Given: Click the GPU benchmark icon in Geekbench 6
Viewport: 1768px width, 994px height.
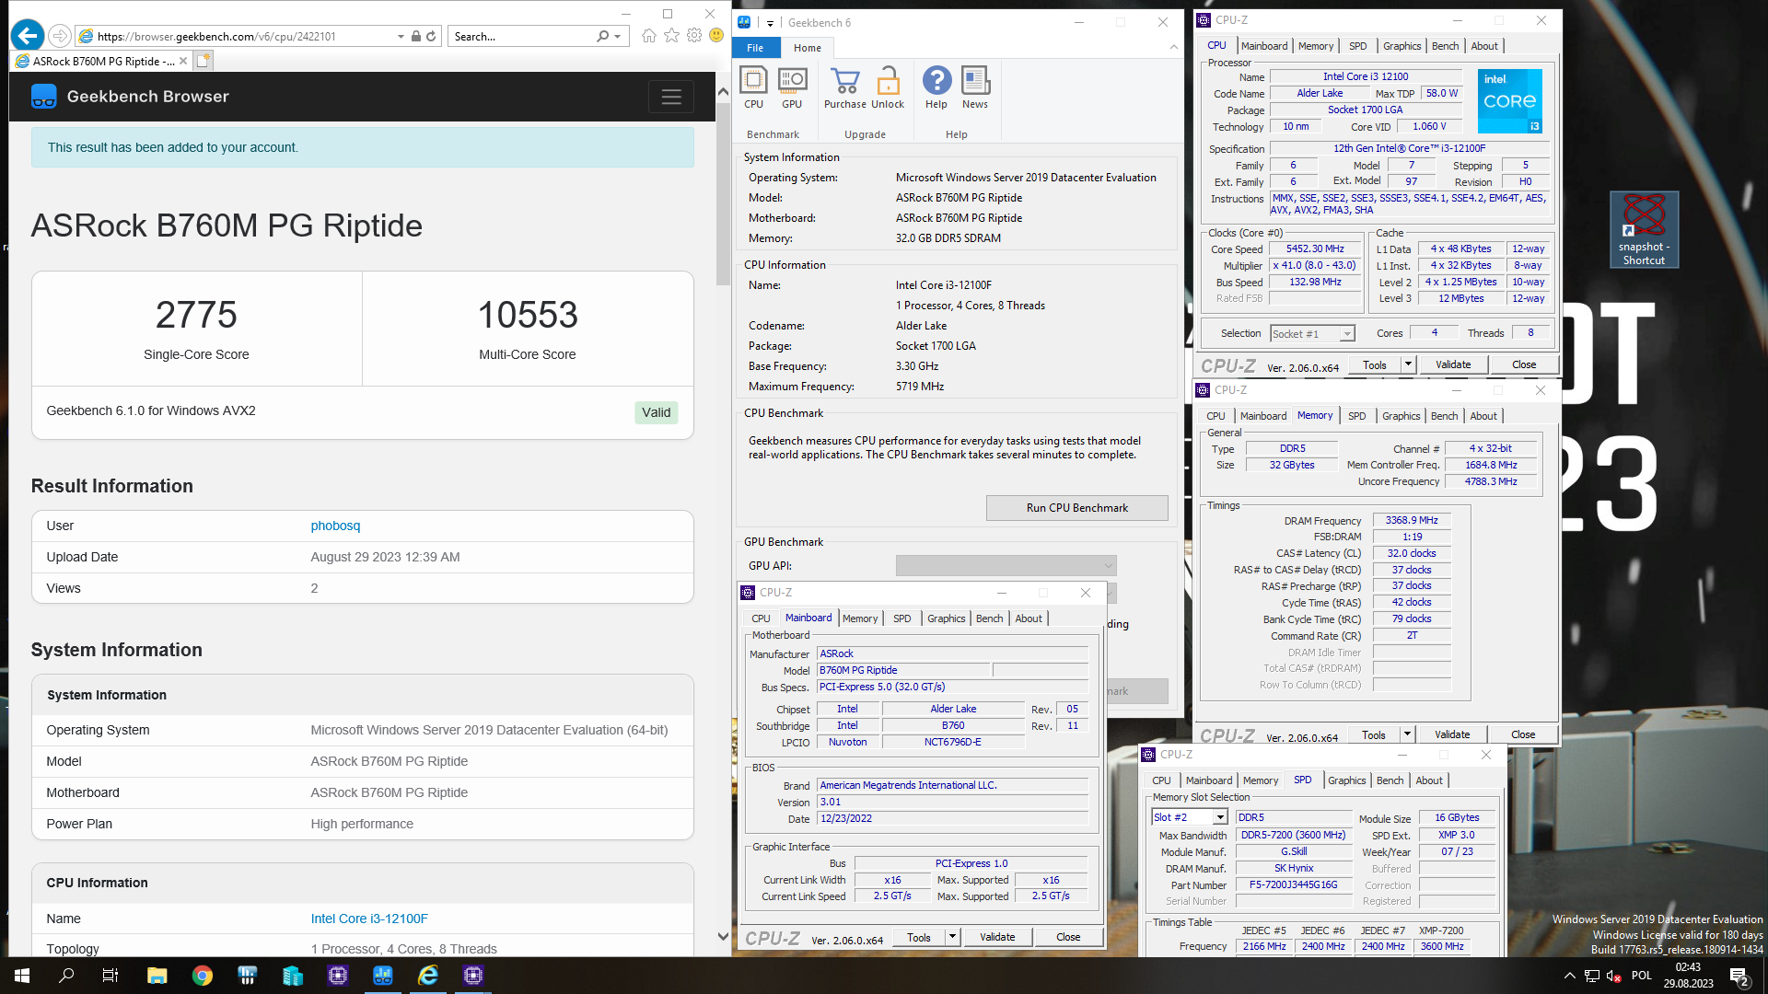Looking at the screenshot, I should click(x=792, y=88).
